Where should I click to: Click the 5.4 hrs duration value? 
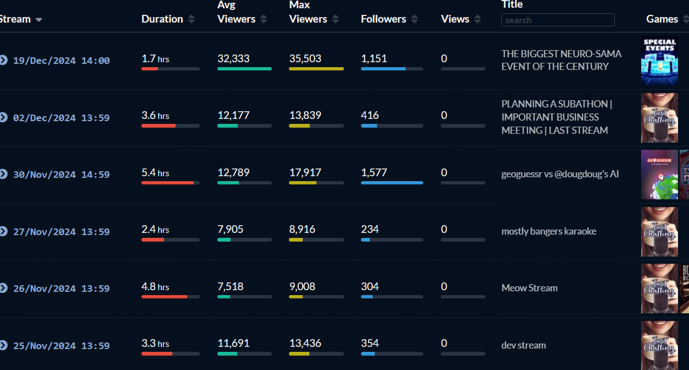point(155,172)
